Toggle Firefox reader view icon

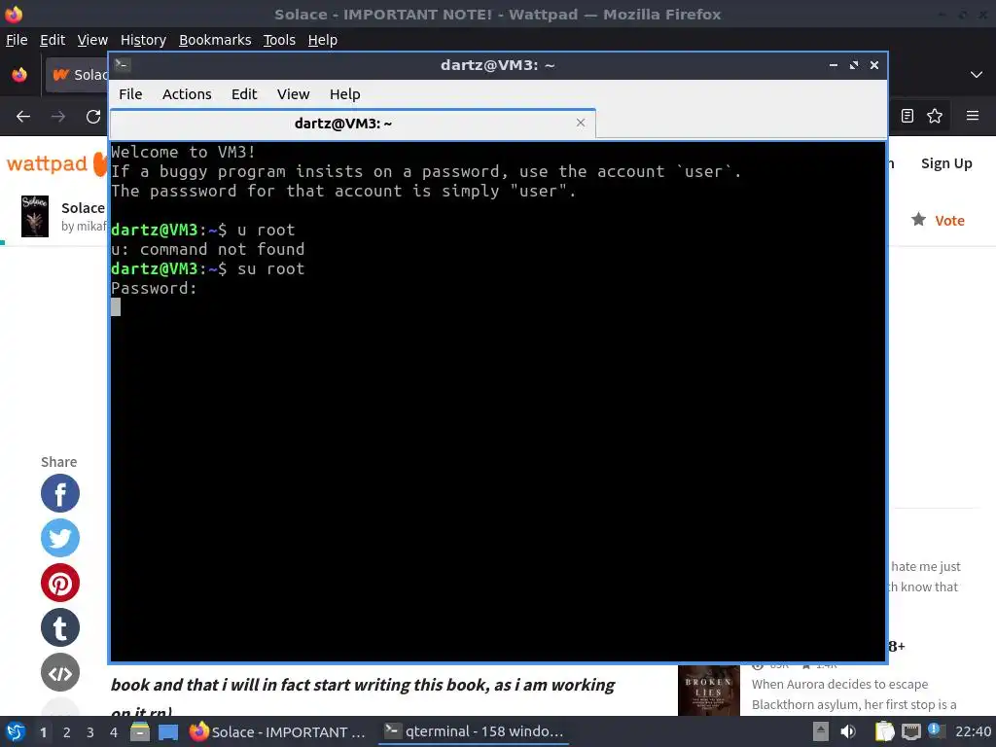(907, 116)
